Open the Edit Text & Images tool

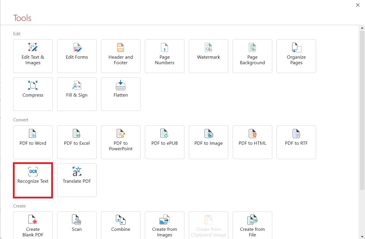[x=33, y=56]
